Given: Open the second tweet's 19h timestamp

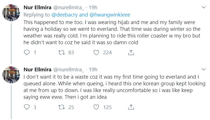Looking at the screenshot, I should coord(93,69).
